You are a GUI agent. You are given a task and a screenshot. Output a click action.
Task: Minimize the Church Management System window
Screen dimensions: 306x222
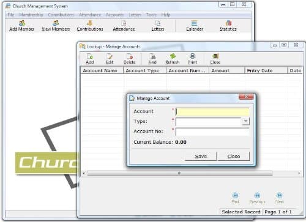tap(223, 5)
